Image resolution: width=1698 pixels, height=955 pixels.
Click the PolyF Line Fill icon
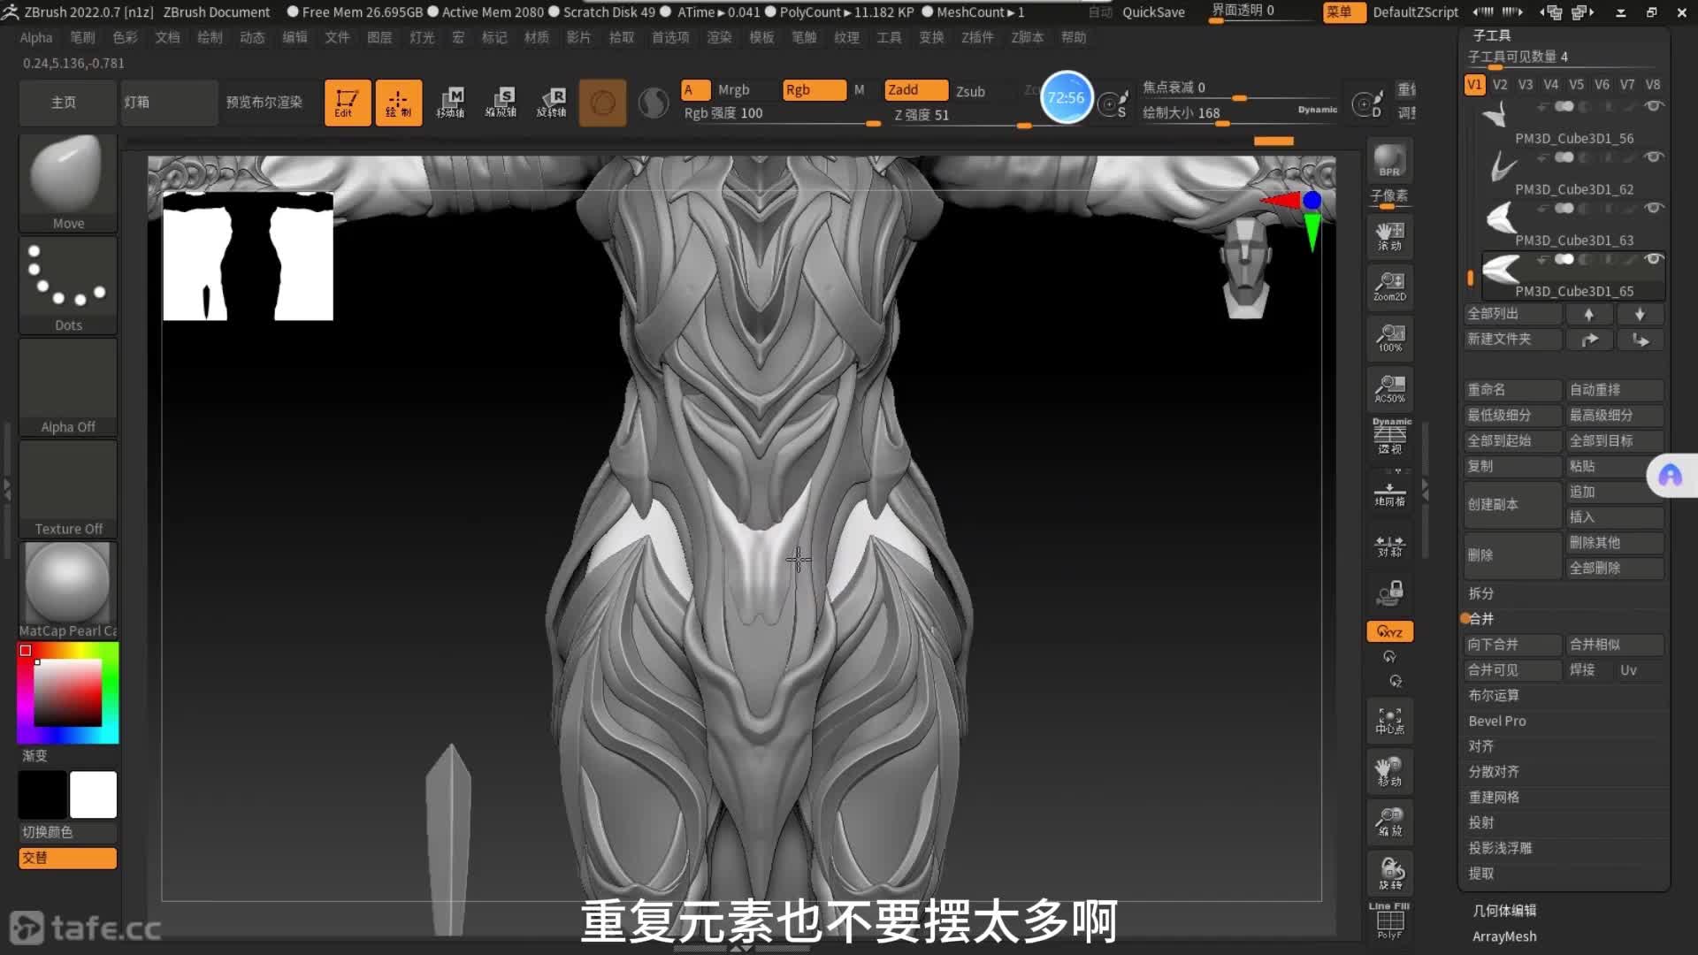click(x=1389, y=921)
